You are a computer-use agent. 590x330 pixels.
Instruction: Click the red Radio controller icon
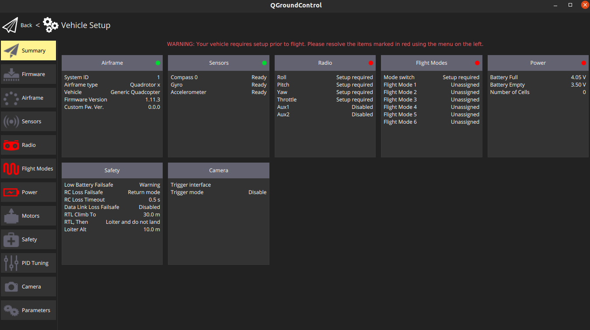coord(11,145)
